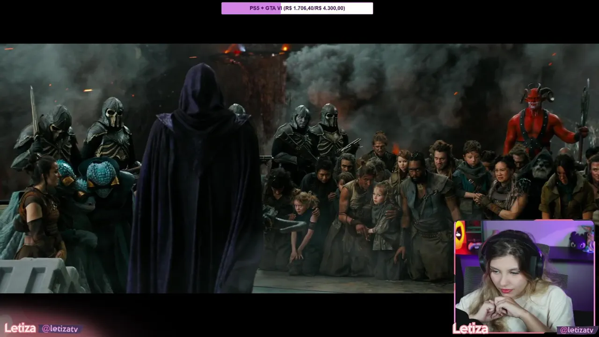Viewport: 599px width, 337px height.
Task: Click the Letiza label on the webcam frame
Action: point(470,329)
